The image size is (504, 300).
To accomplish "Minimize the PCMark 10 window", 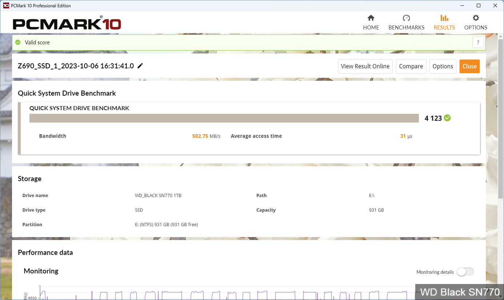I will coord(462,5).
